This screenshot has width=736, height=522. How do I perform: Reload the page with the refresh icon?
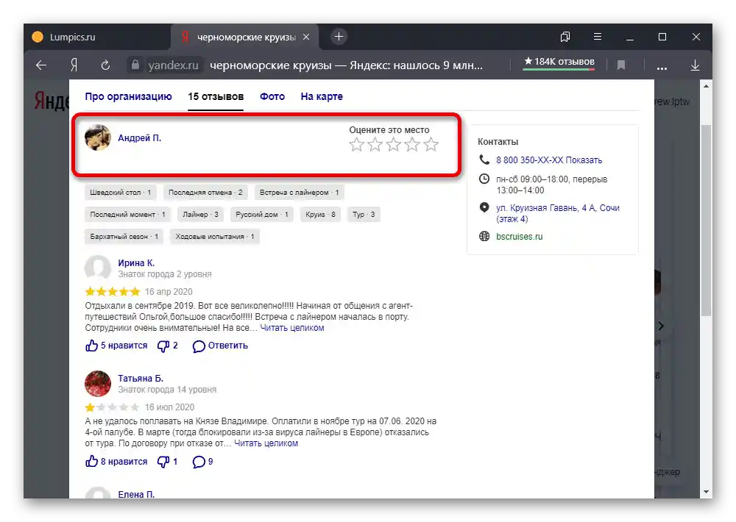coord(105,65)
